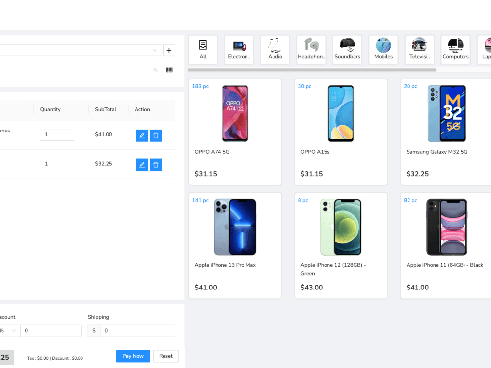Add OPPO A15s product card

point(341,132)
